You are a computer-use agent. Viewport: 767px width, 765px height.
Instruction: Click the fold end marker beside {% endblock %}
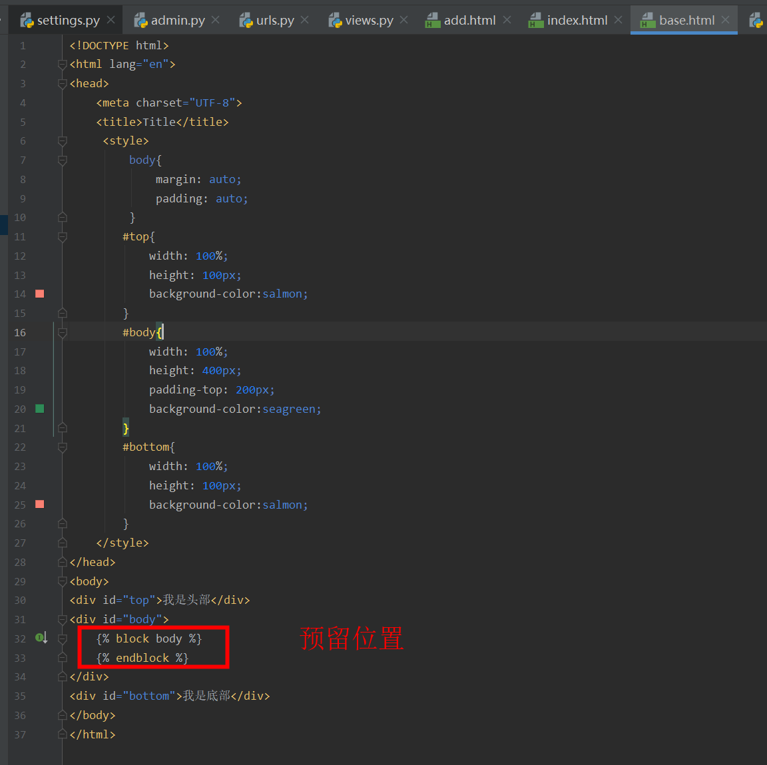tap(62, 657)
